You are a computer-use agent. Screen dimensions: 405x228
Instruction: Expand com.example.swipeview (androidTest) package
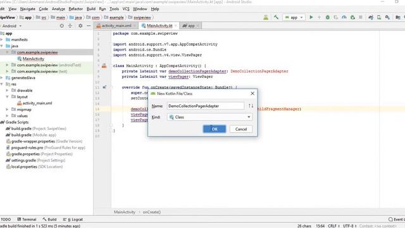coord(7,65)
